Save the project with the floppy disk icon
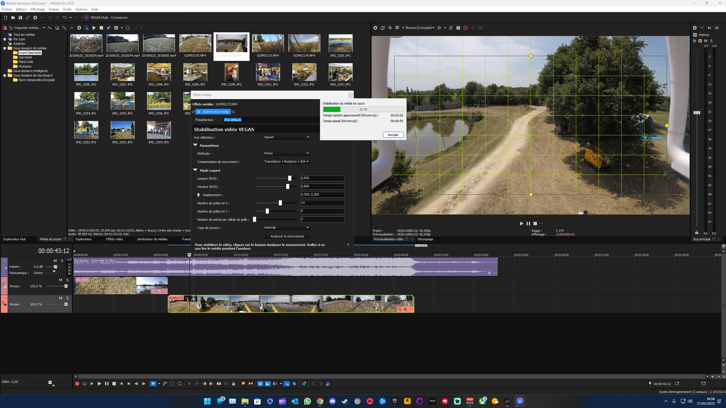The height and width of the screenshot is (408, 726). click(20, 17)
